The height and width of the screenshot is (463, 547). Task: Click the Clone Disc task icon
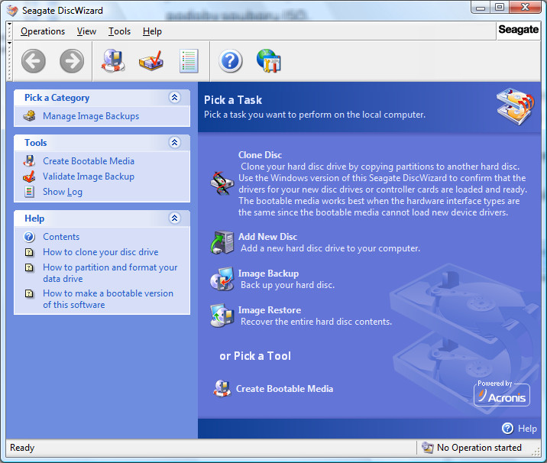[222, 183]
